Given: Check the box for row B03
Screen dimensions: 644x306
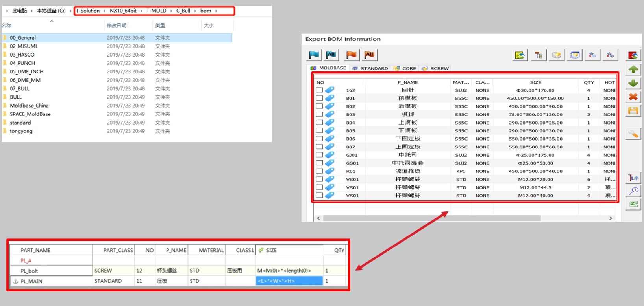Looking at the screenshot, I should (x=319, y=114).
